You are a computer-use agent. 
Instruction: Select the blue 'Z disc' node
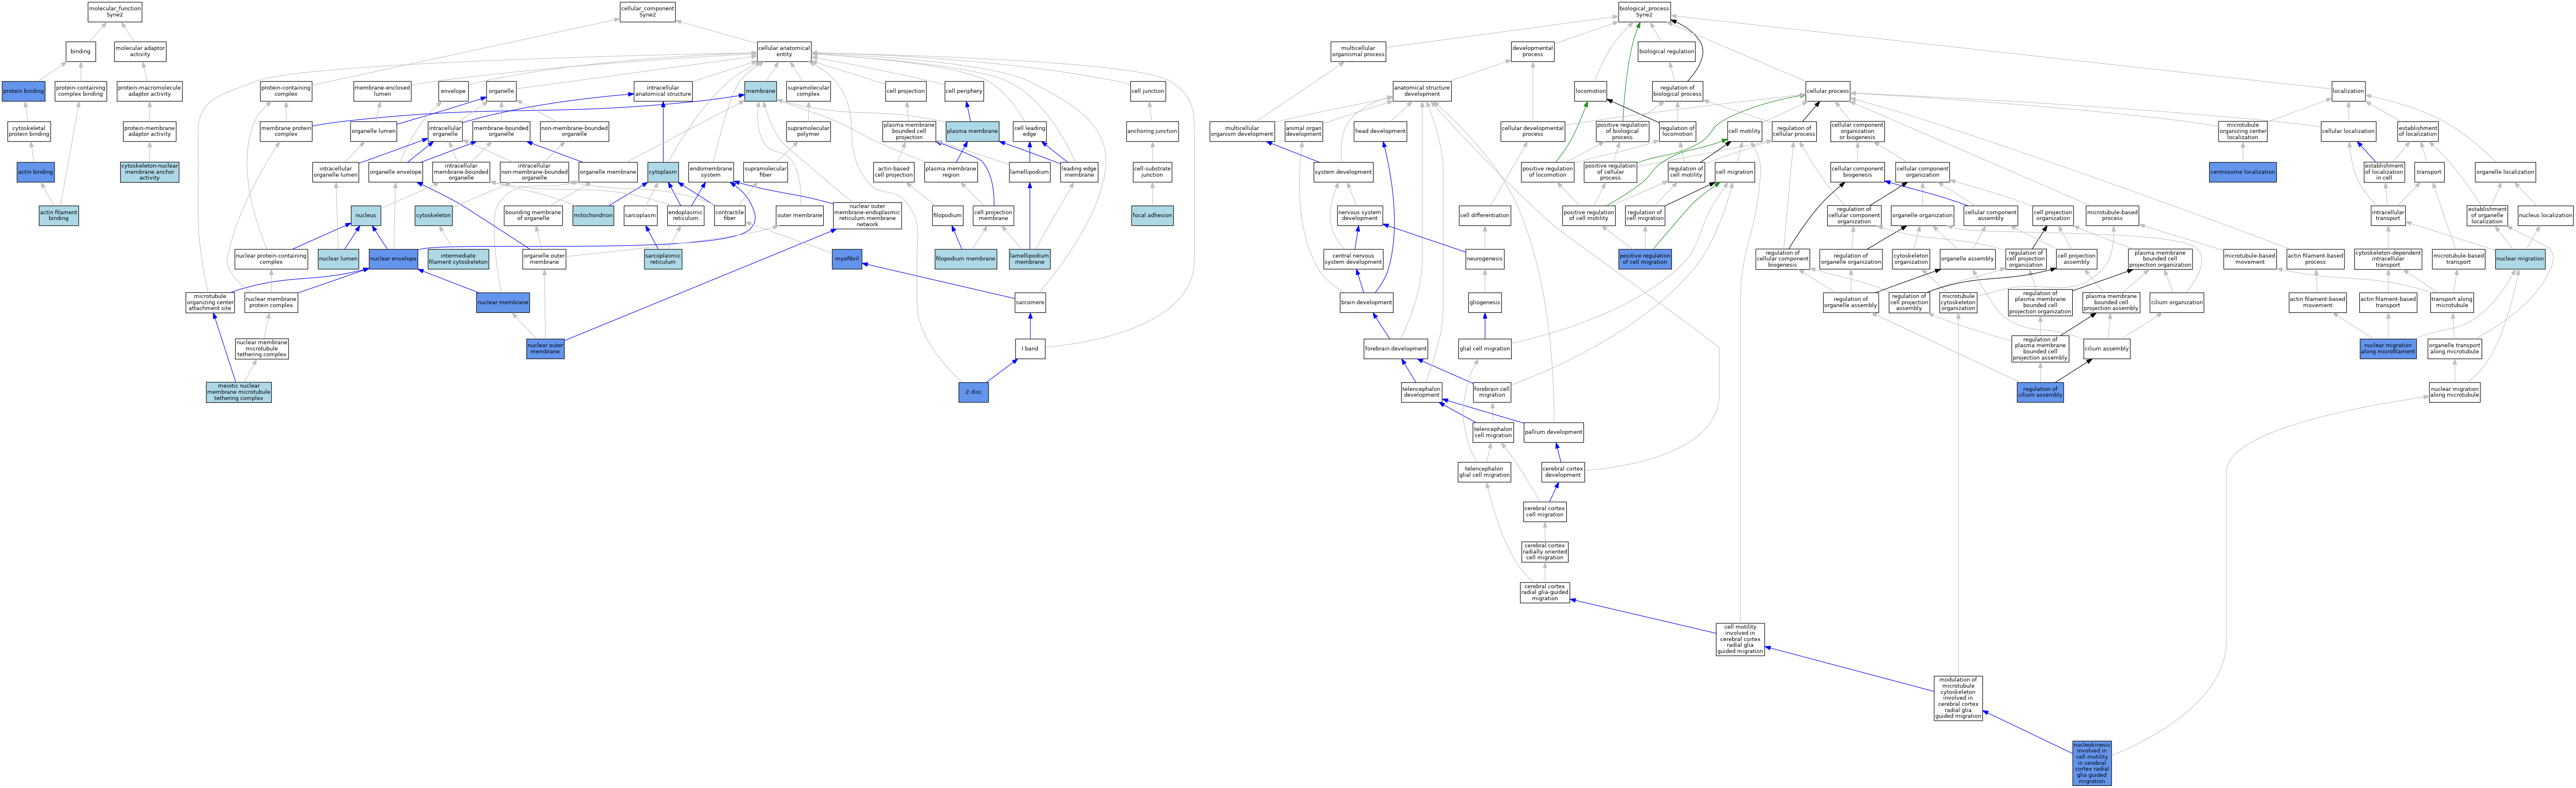click(973, 392)
